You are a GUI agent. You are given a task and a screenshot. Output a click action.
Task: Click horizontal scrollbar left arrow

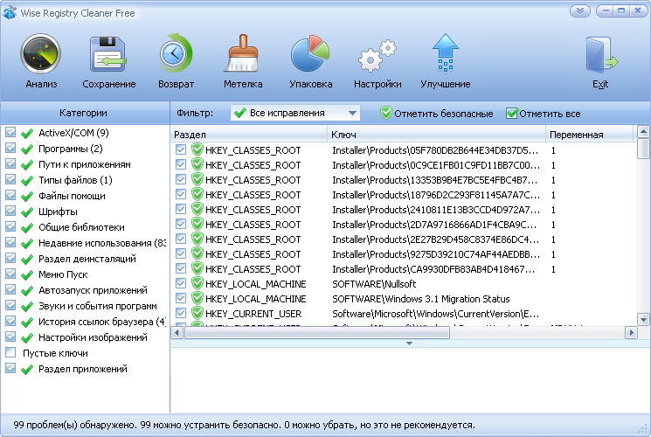(x=177, y=332)
